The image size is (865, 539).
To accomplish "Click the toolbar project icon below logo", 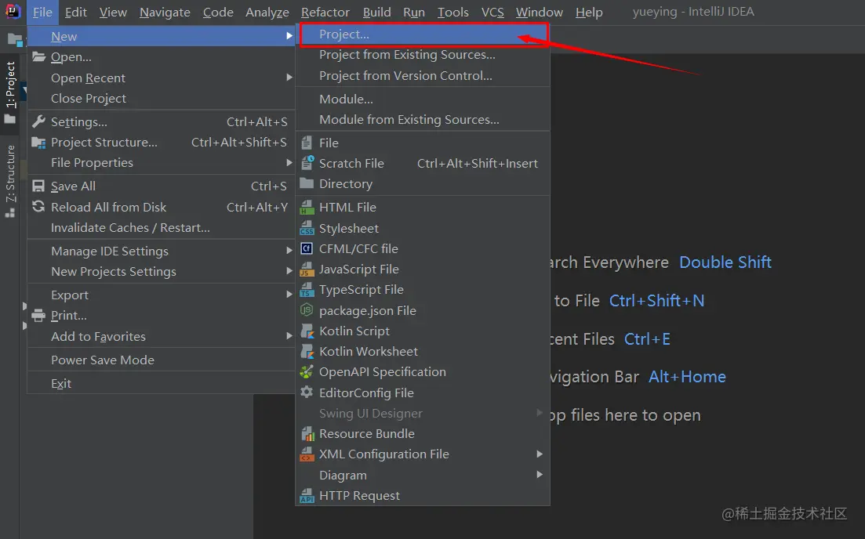I will click(15, 40).
